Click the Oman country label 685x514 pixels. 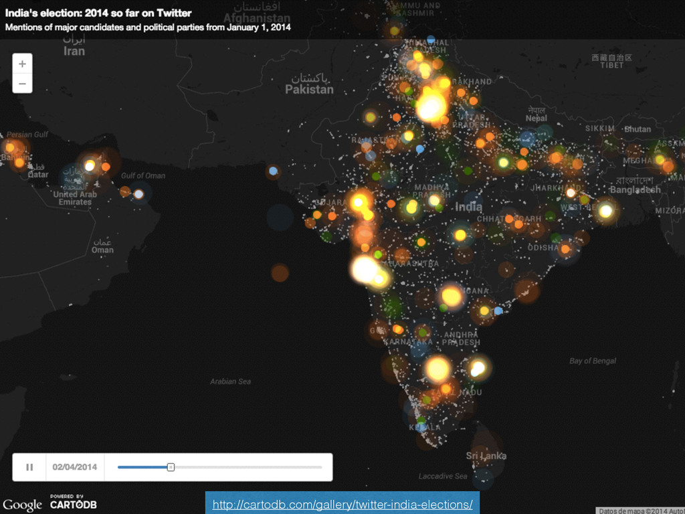[102, 246]
